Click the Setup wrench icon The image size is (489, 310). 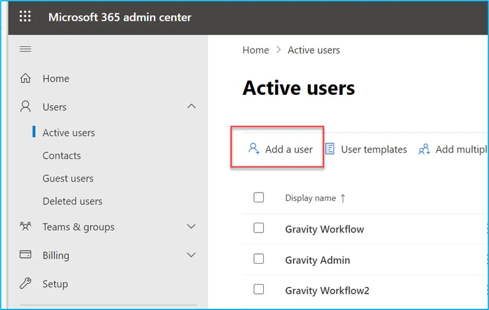[x=25, y=283]
